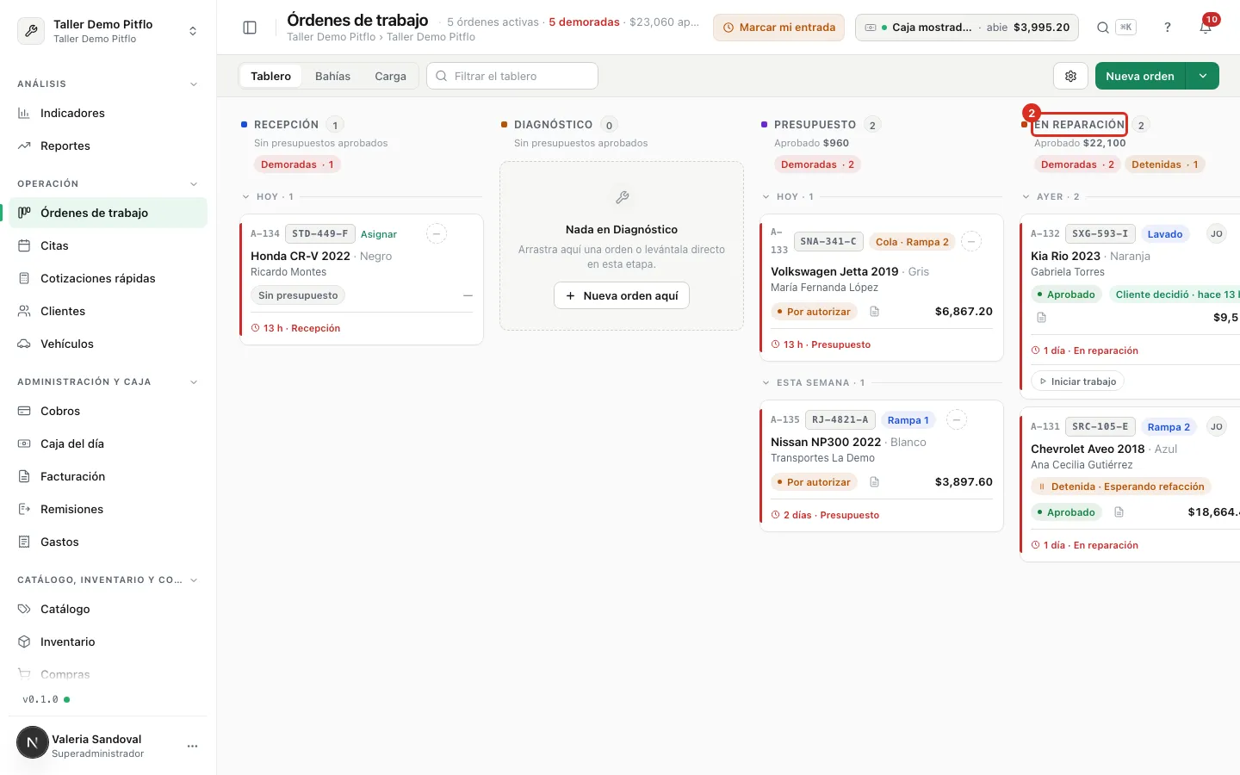Open Vehículos section

tap(108, 344)
